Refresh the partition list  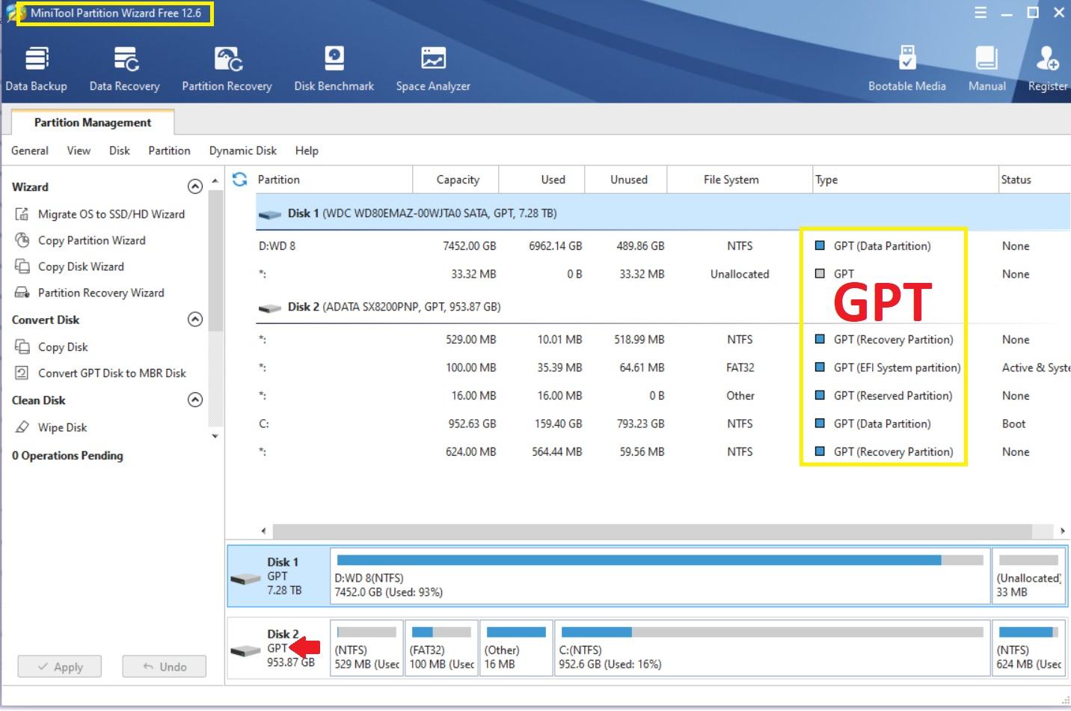pos(239,180)
